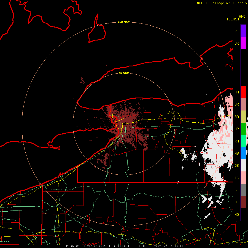Click the HYDROMETEOR CLASSIFICATION title text

tap(97, 246)
